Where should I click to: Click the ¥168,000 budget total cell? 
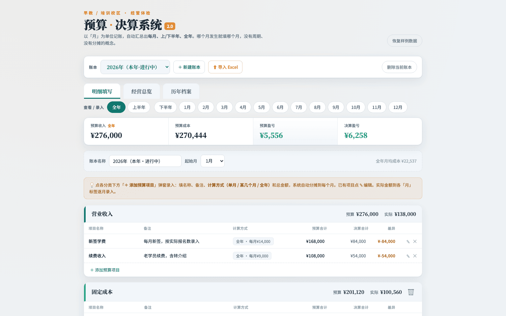[x=315, y=242]
